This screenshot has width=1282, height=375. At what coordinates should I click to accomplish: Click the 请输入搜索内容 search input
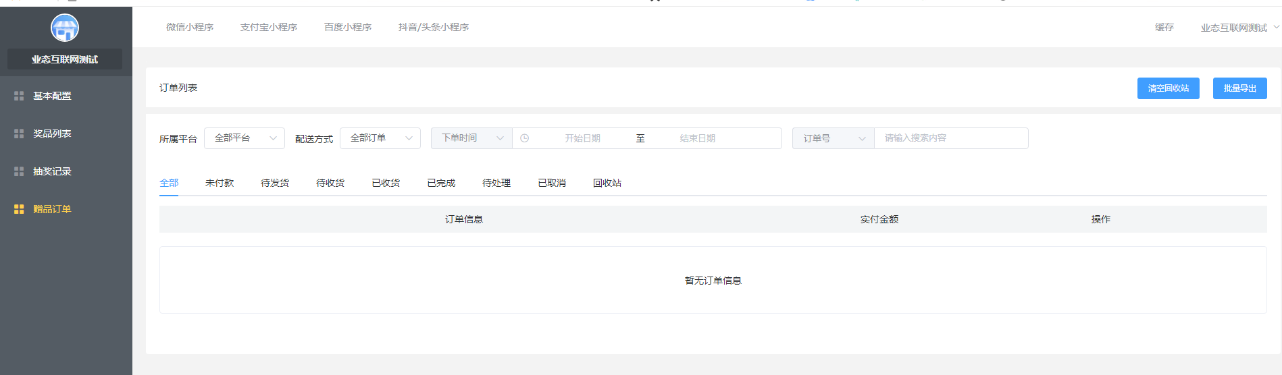pos(951,138)
